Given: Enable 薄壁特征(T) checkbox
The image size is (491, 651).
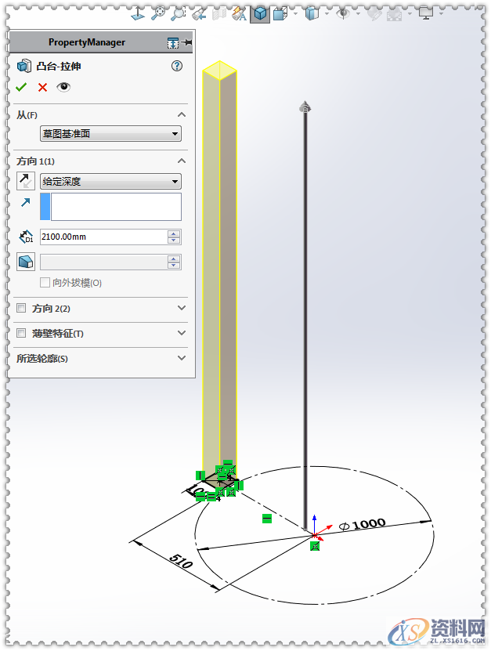Looking at the screenshot, I should point(21,333).
